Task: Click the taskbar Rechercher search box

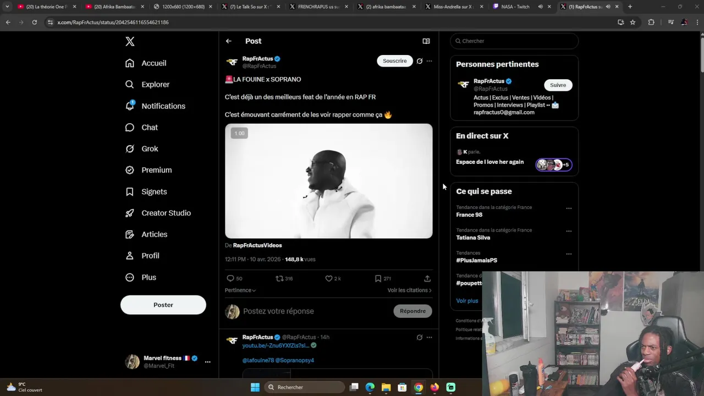Action: coord(305,387)
